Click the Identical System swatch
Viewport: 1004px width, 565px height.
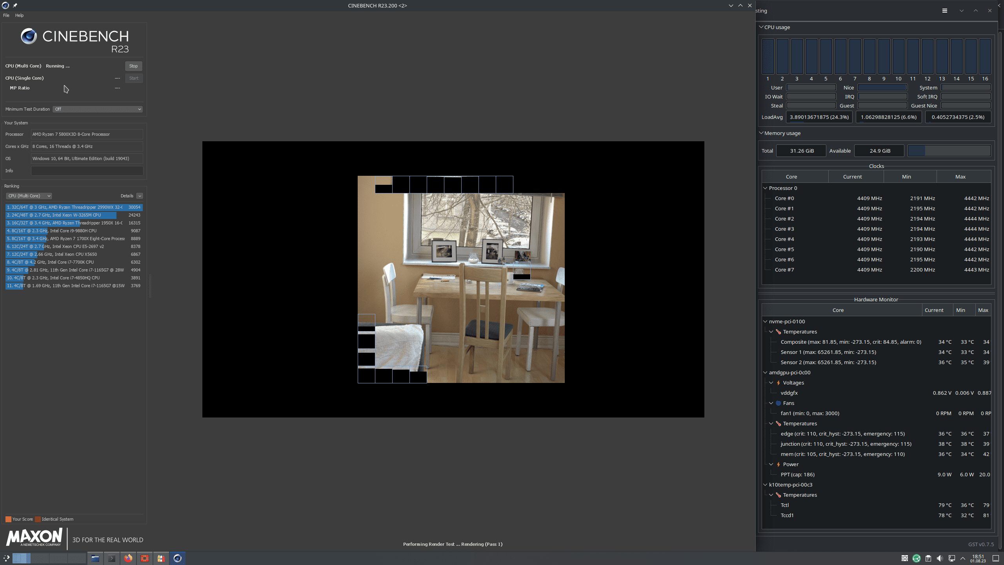(x=38, y=519)
